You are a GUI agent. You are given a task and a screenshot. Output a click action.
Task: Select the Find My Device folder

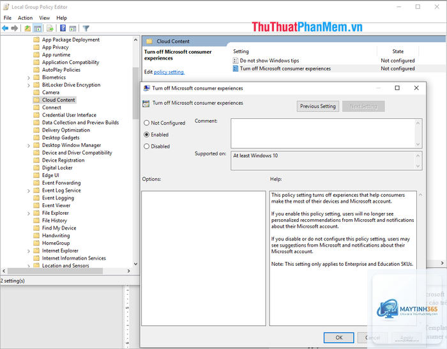(59, 228)
